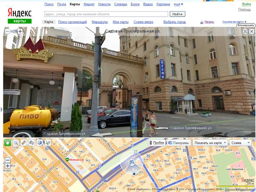Zoom out the street panorama
Image resolution: width=256 pixels, height=192 pixels.
[x=7, y=31]
